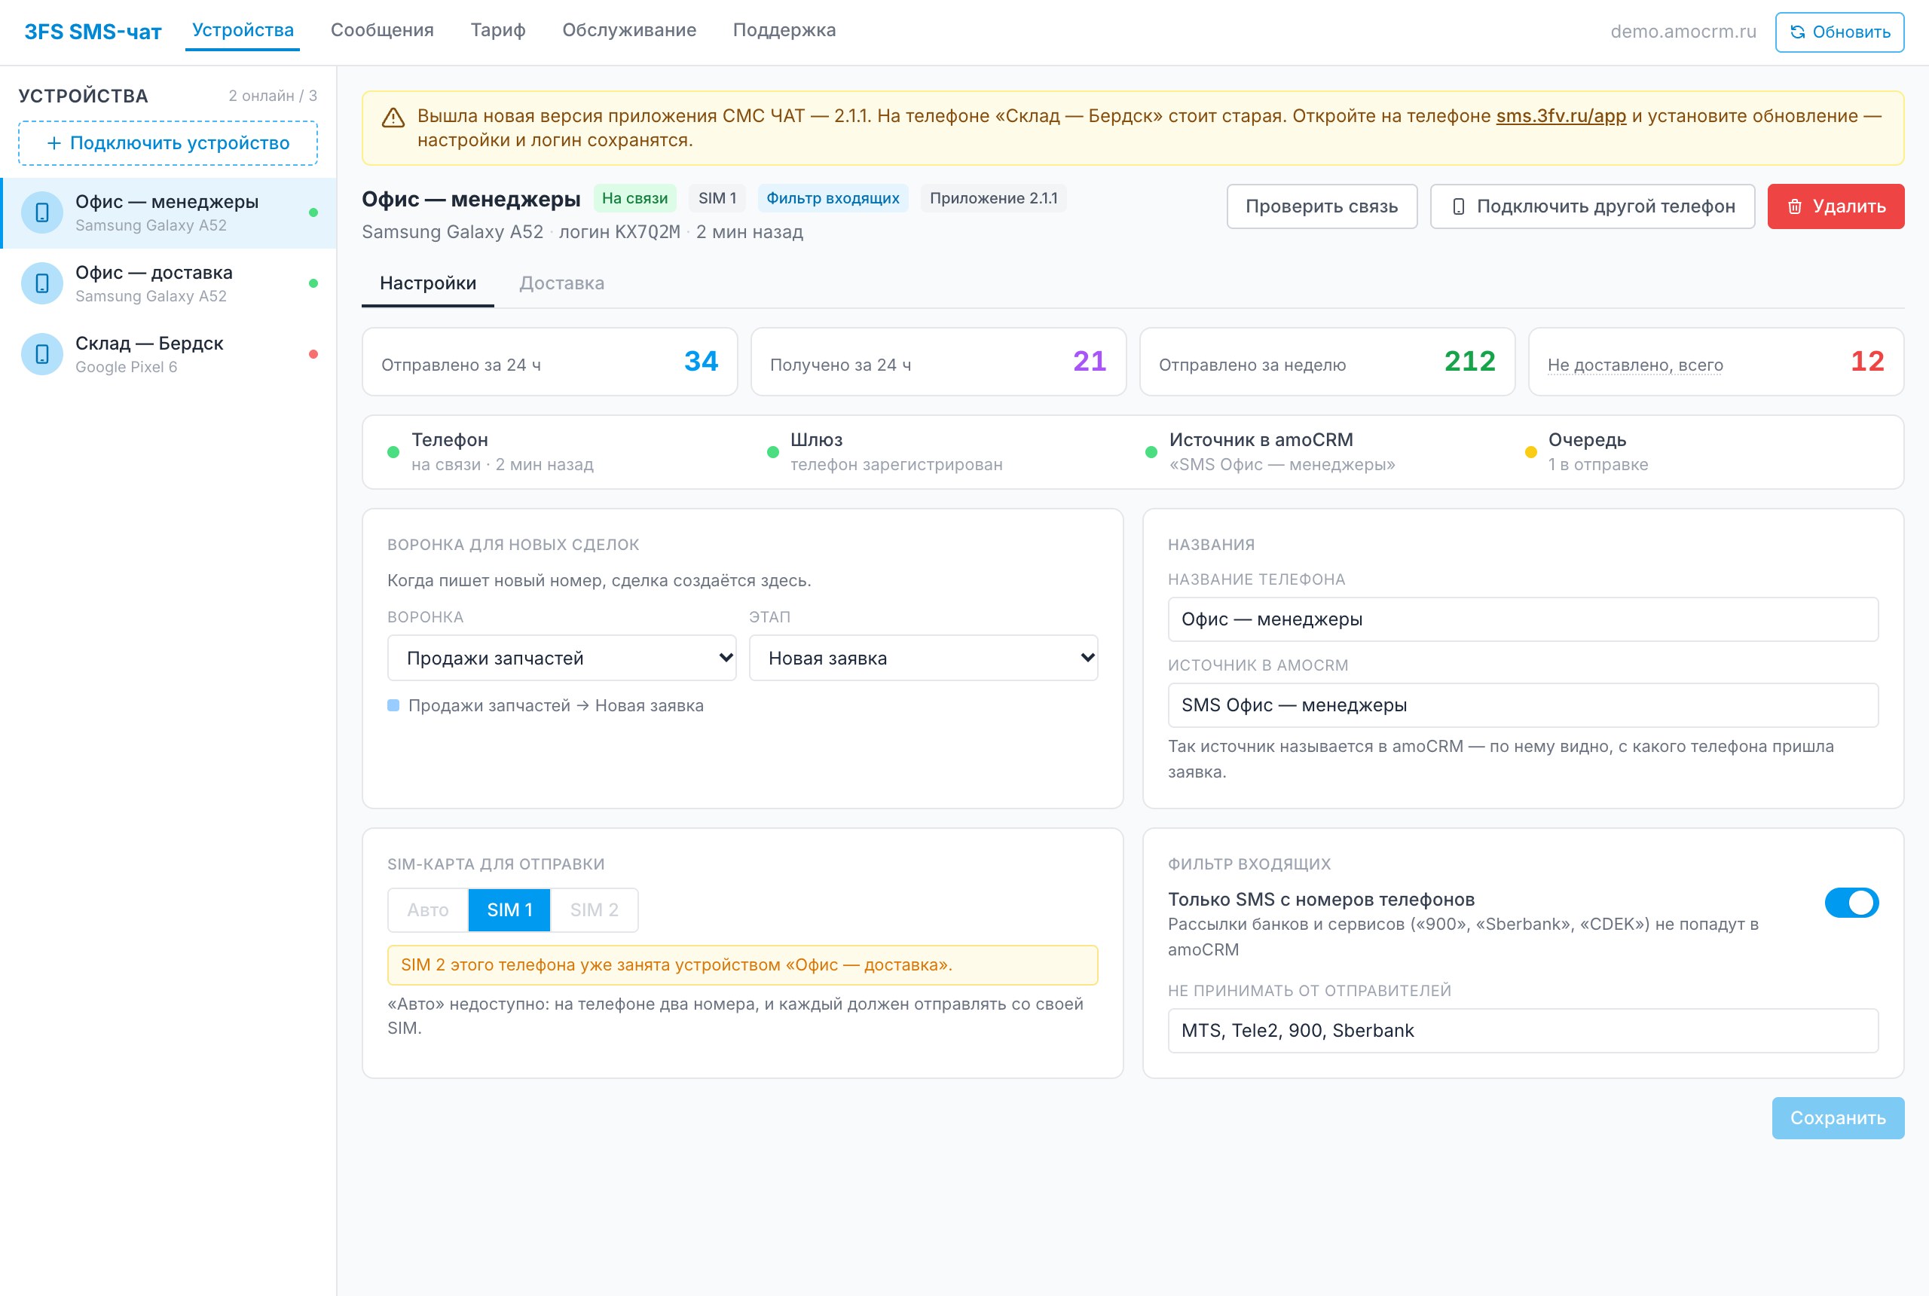Switch to the Настройки tab
This screenshot has width=1929, height=1296.
pos(428,283)
